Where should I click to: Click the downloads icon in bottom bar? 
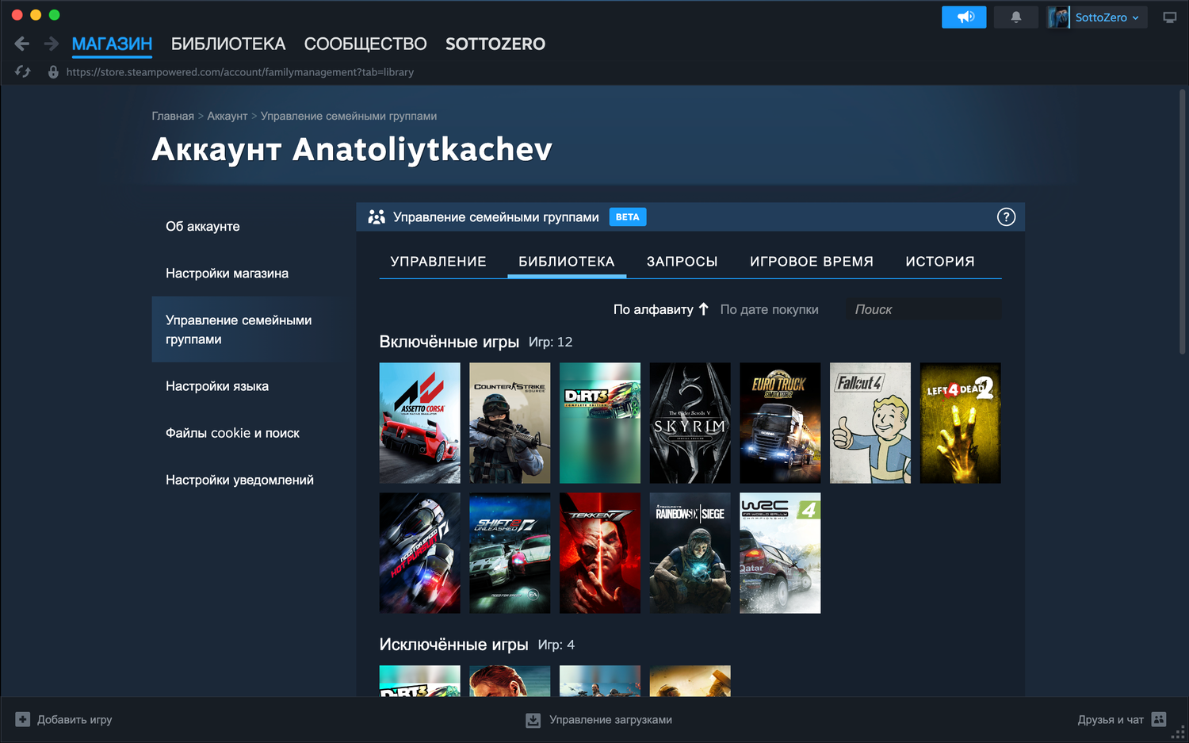[533, 720]
